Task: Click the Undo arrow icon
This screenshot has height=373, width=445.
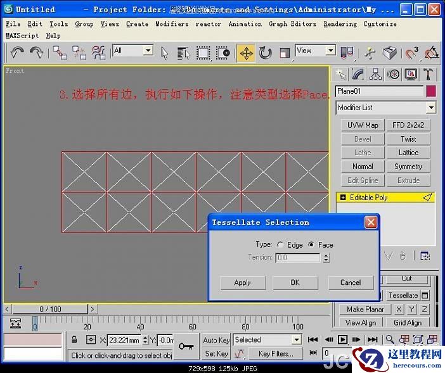Action: tap(17, 53)
